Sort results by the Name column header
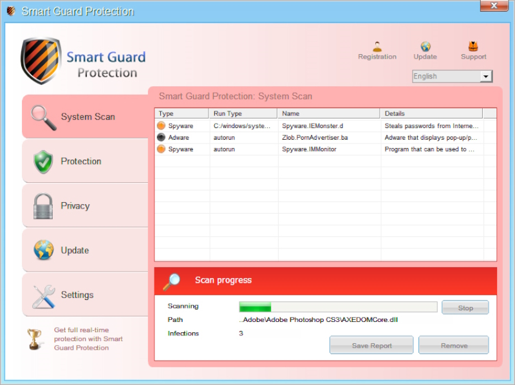This screenshot has width=515, height=385. coord(328,113)
